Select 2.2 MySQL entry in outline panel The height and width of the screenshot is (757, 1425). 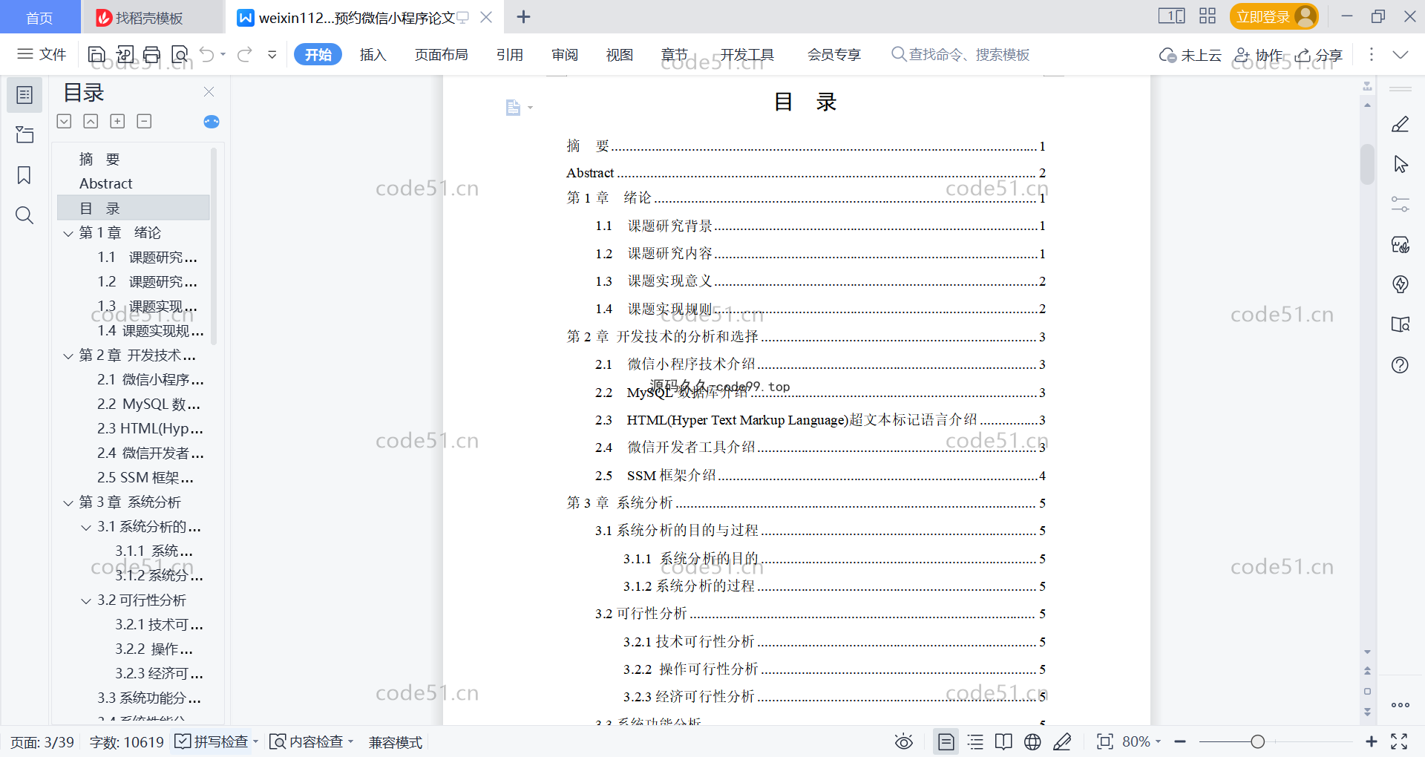[148, 404]
